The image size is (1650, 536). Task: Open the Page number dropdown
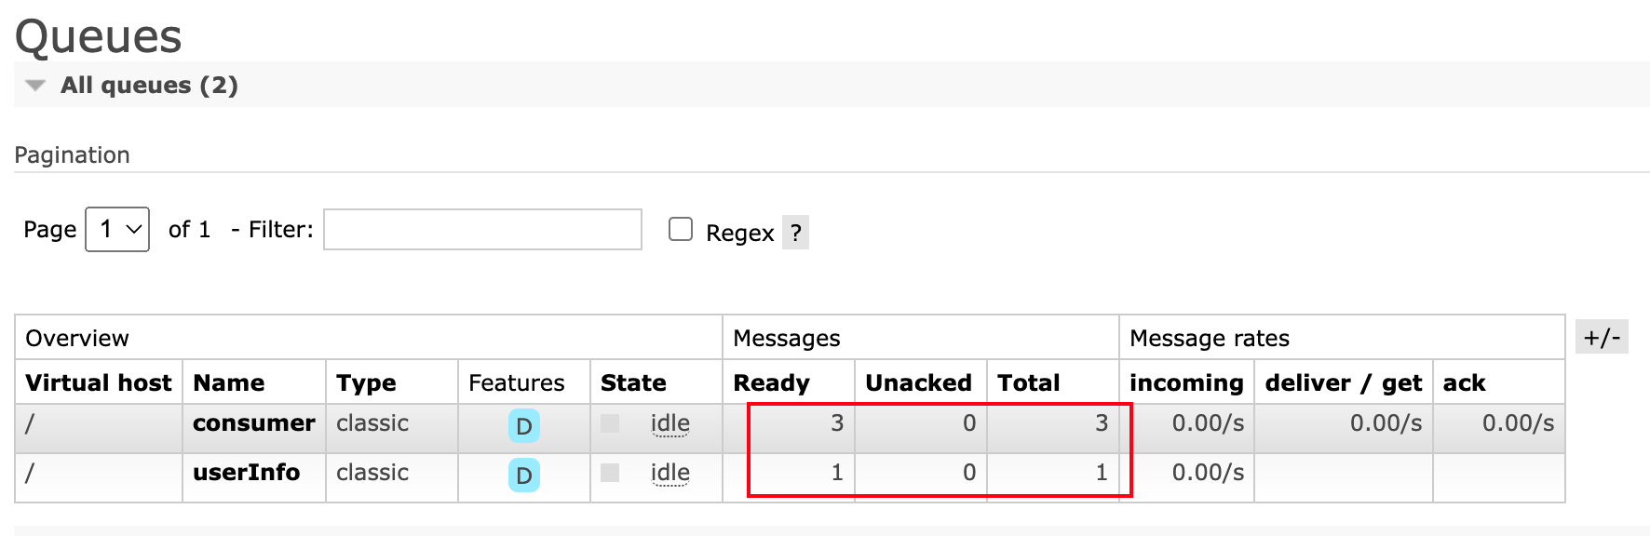117,229
